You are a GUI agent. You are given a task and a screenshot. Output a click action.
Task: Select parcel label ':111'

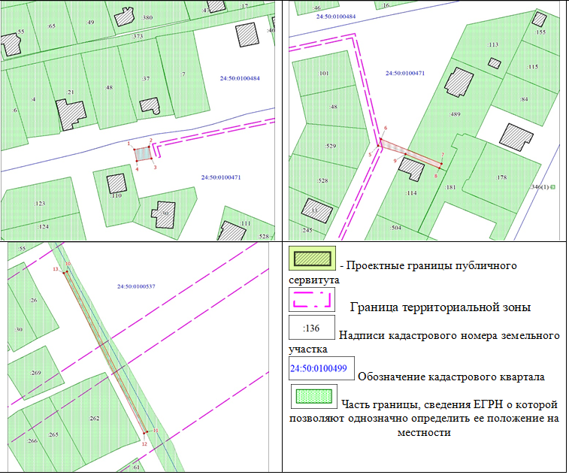tap(245, 223)
